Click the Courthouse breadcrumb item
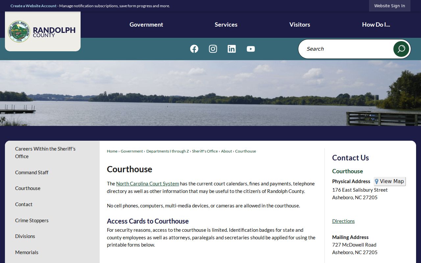 (245, 151)
